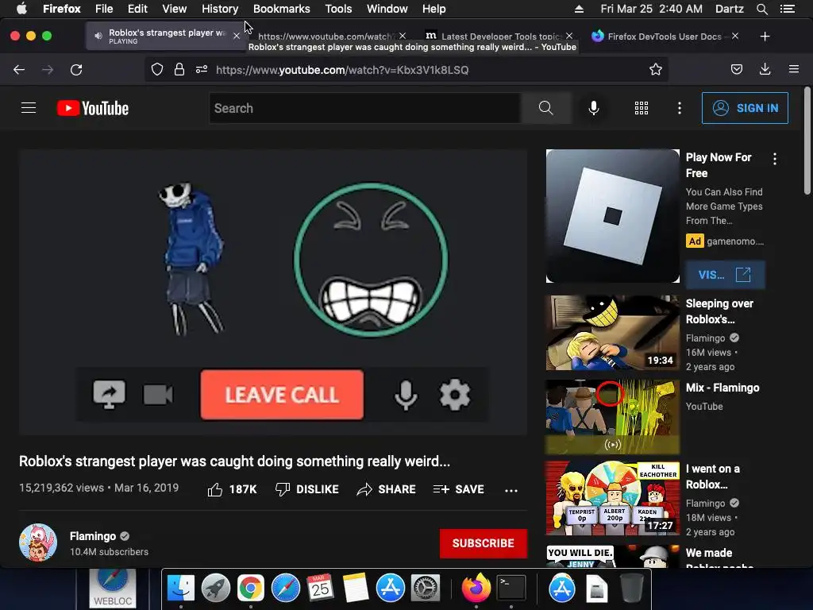Open the Firefox application menu icon

pos(794,69)
